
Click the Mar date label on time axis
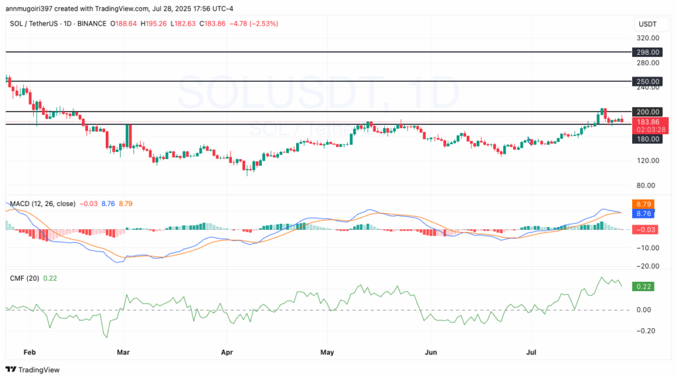tap(123, 353)
